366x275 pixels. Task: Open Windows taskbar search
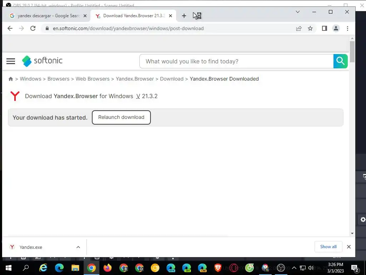[x=26, y=268]
